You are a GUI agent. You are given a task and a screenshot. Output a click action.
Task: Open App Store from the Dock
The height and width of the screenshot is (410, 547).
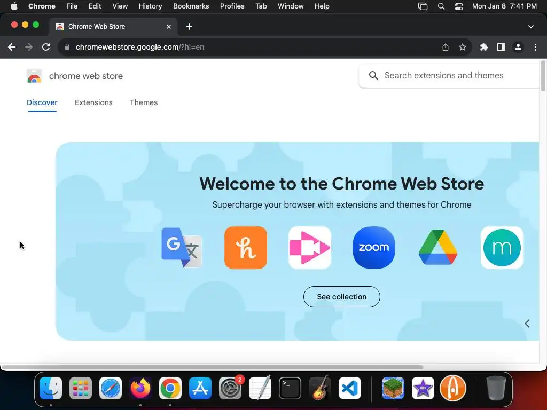[x=200, y=388]
